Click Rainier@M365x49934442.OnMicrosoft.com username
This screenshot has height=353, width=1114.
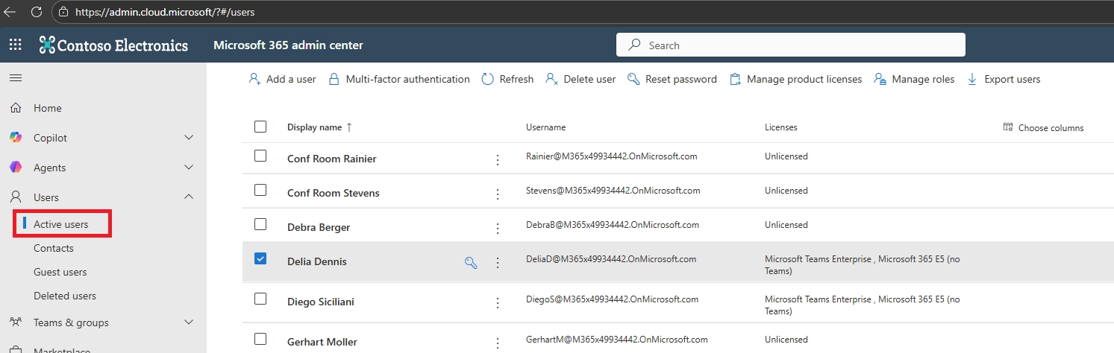point(612,156)
